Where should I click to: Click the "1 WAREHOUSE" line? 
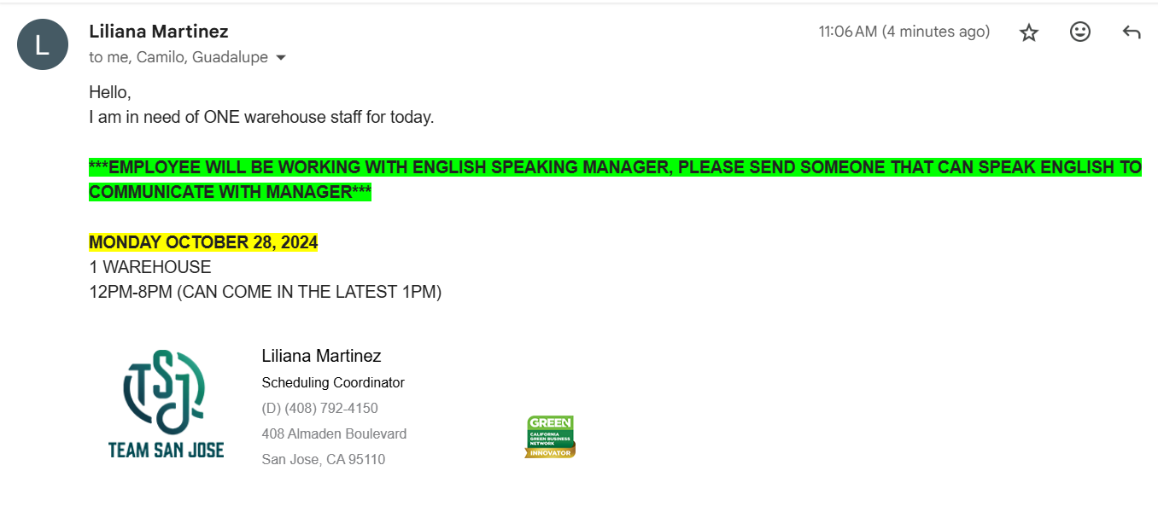150,267
